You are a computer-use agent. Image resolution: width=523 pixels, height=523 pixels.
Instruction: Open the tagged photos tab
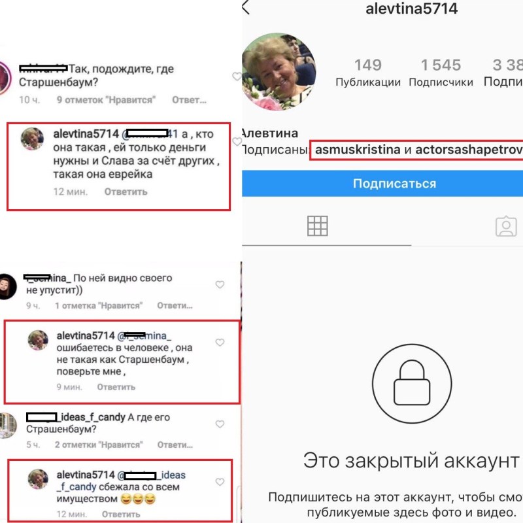click(x=506, y=226)
